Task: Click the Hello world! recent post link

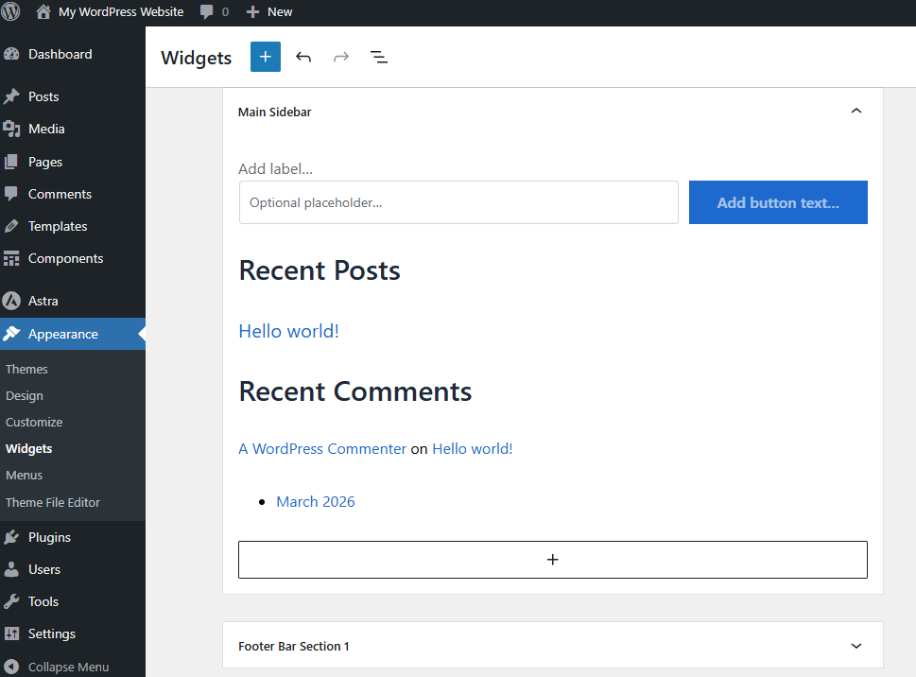Action: [x=288, y=331]
